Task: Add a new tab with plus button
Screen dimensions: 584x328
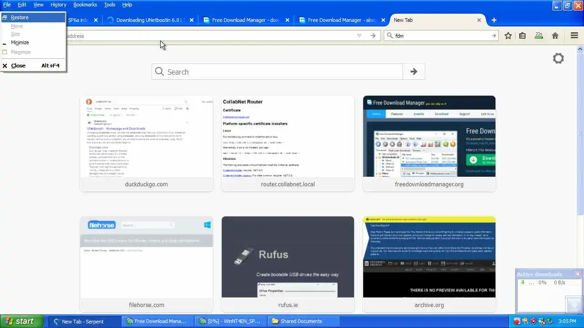Action: pos(494,20)
